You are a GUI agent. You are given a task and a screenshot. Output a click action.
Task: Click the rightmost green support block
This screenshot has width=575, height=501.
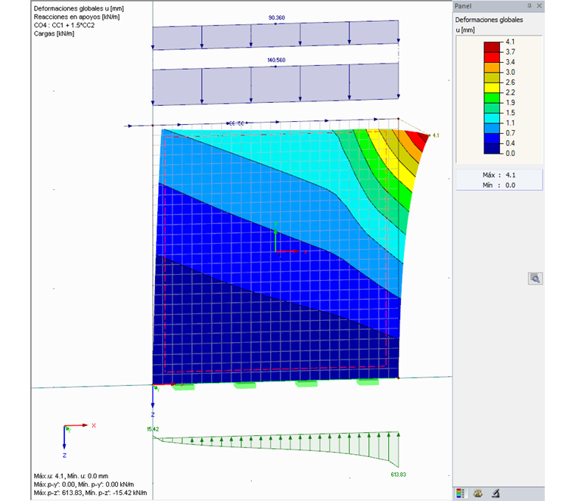click(368, 382)
